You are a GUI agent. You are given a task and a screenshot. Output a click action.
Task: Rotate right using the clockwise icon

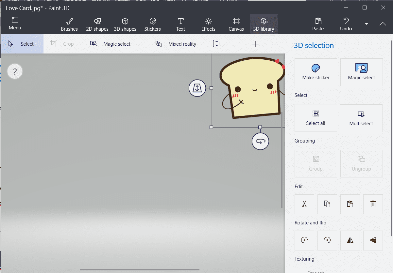pos(327,240)
